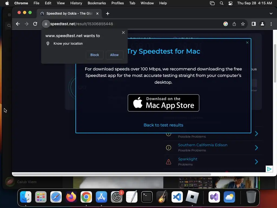Click the date and time in the menu bar
Viewport: 277px width, 208px height.
click(x=255, y=3)
